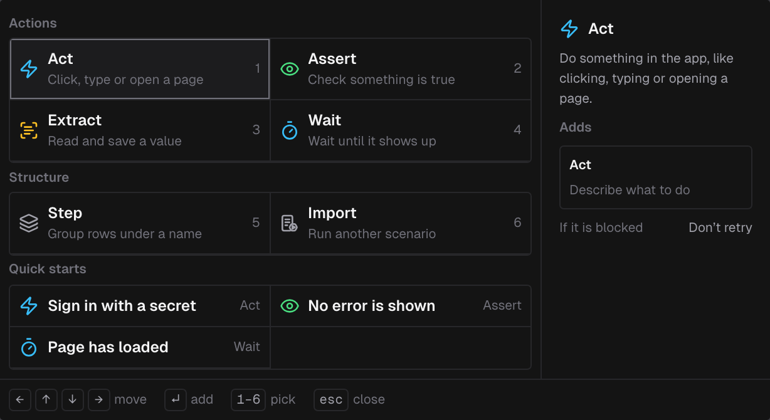Add the Sign in with a secret quick start

[140, 306]
